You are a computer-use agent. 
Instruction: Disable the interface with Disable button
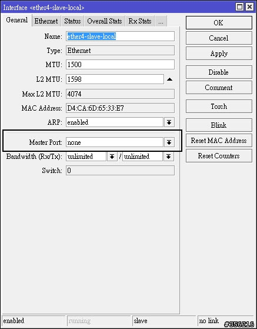tap(219, 72)
